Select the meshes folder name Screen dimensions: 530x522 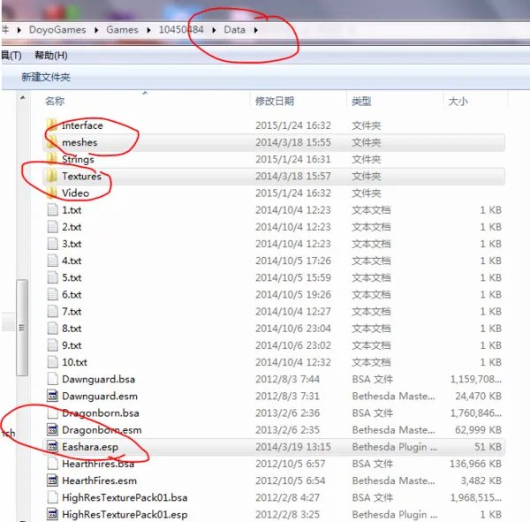[x=79, y=142]
